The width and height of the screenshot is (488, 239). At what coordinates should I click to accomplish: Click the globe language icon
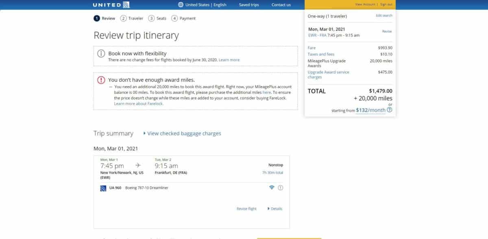(181, 5)
